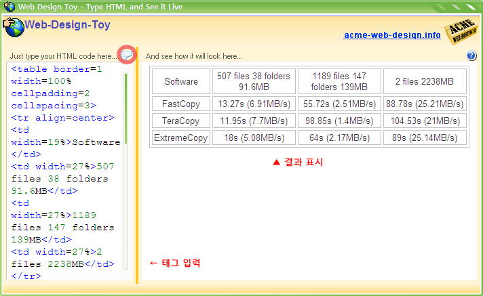The width and height of the screenshot is (483, 296).
Task: Click the "width=19%>Software" code line
Action: tap(66, 142)
